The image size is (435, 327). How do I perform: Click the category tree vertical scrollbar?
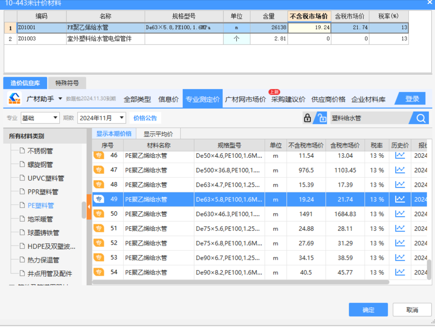coord(84,210)
